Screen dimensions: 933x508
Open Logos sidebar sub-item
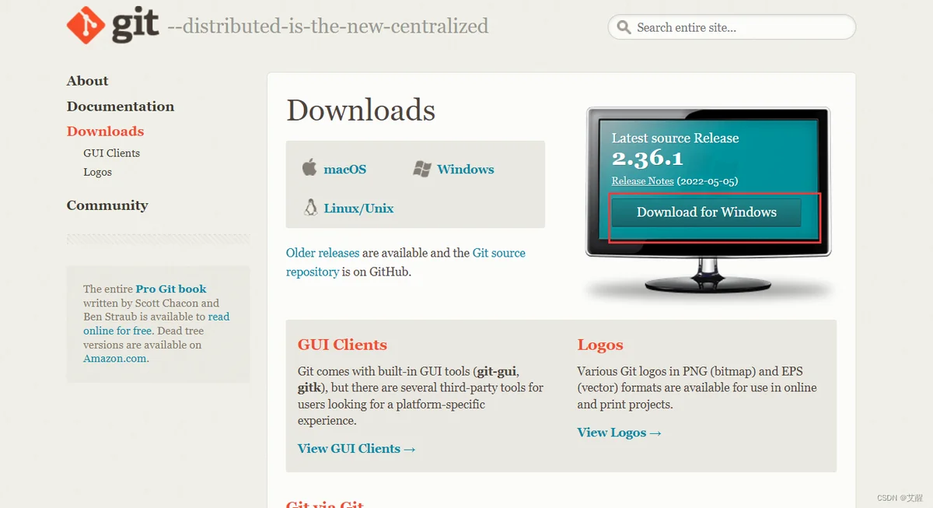(x=98, y=172)
